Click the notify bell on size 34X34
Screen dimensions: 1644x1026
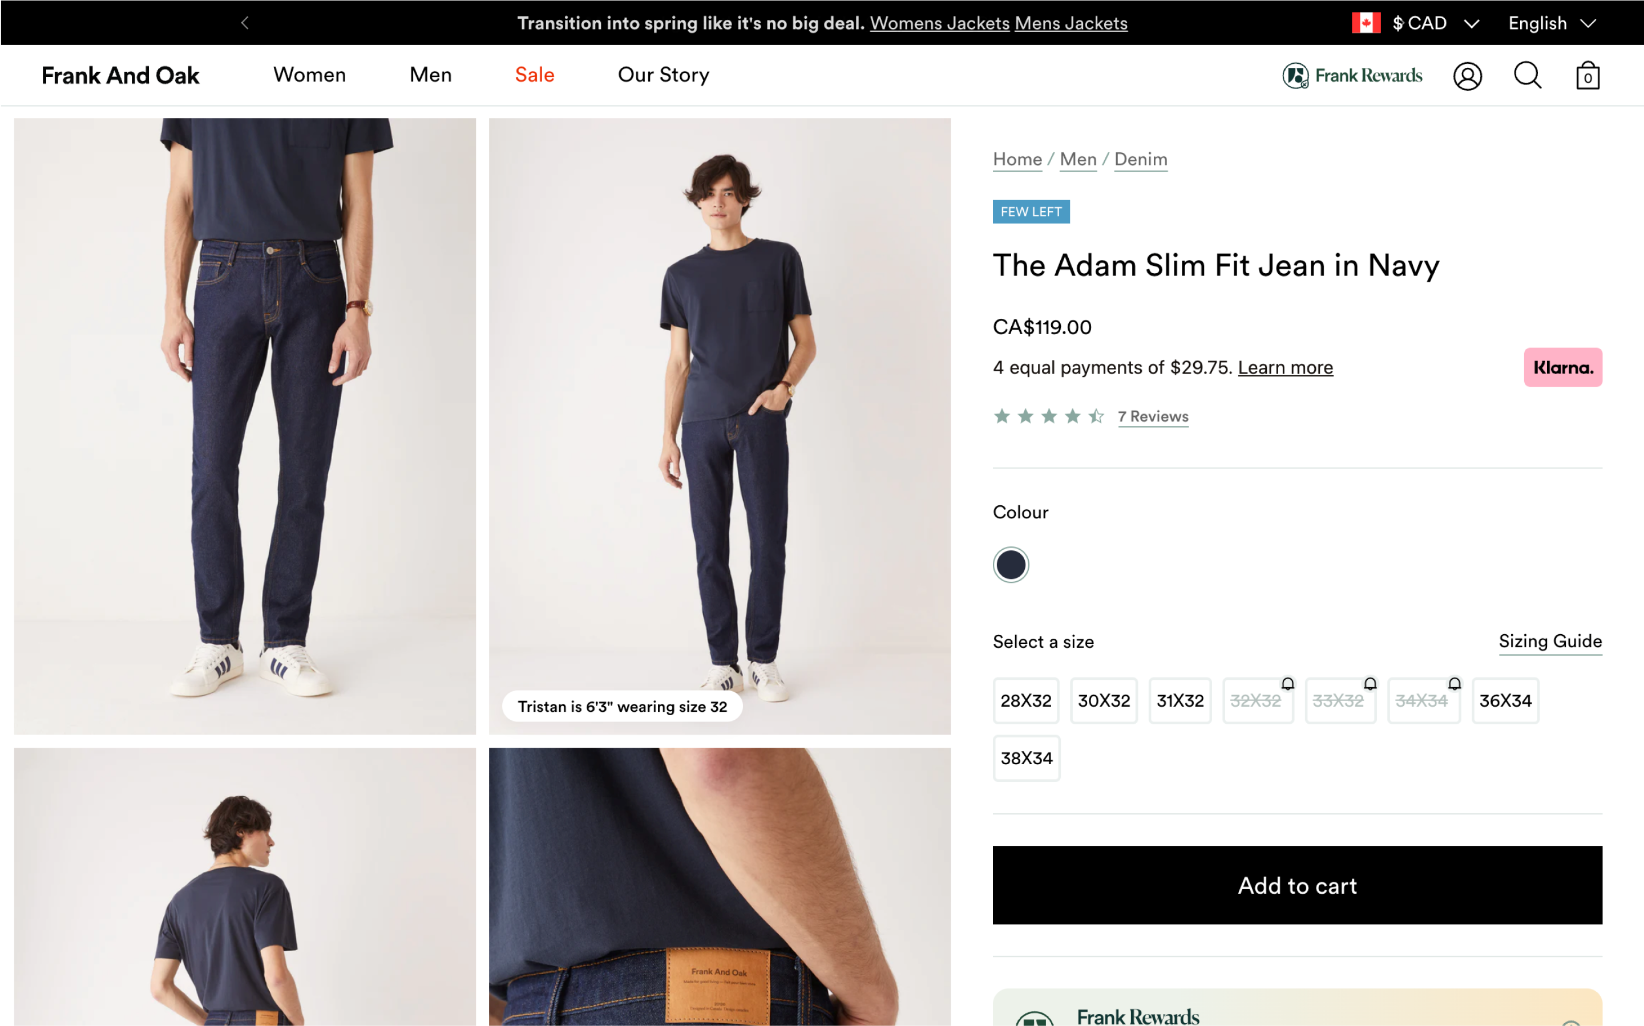(1453, 683)
